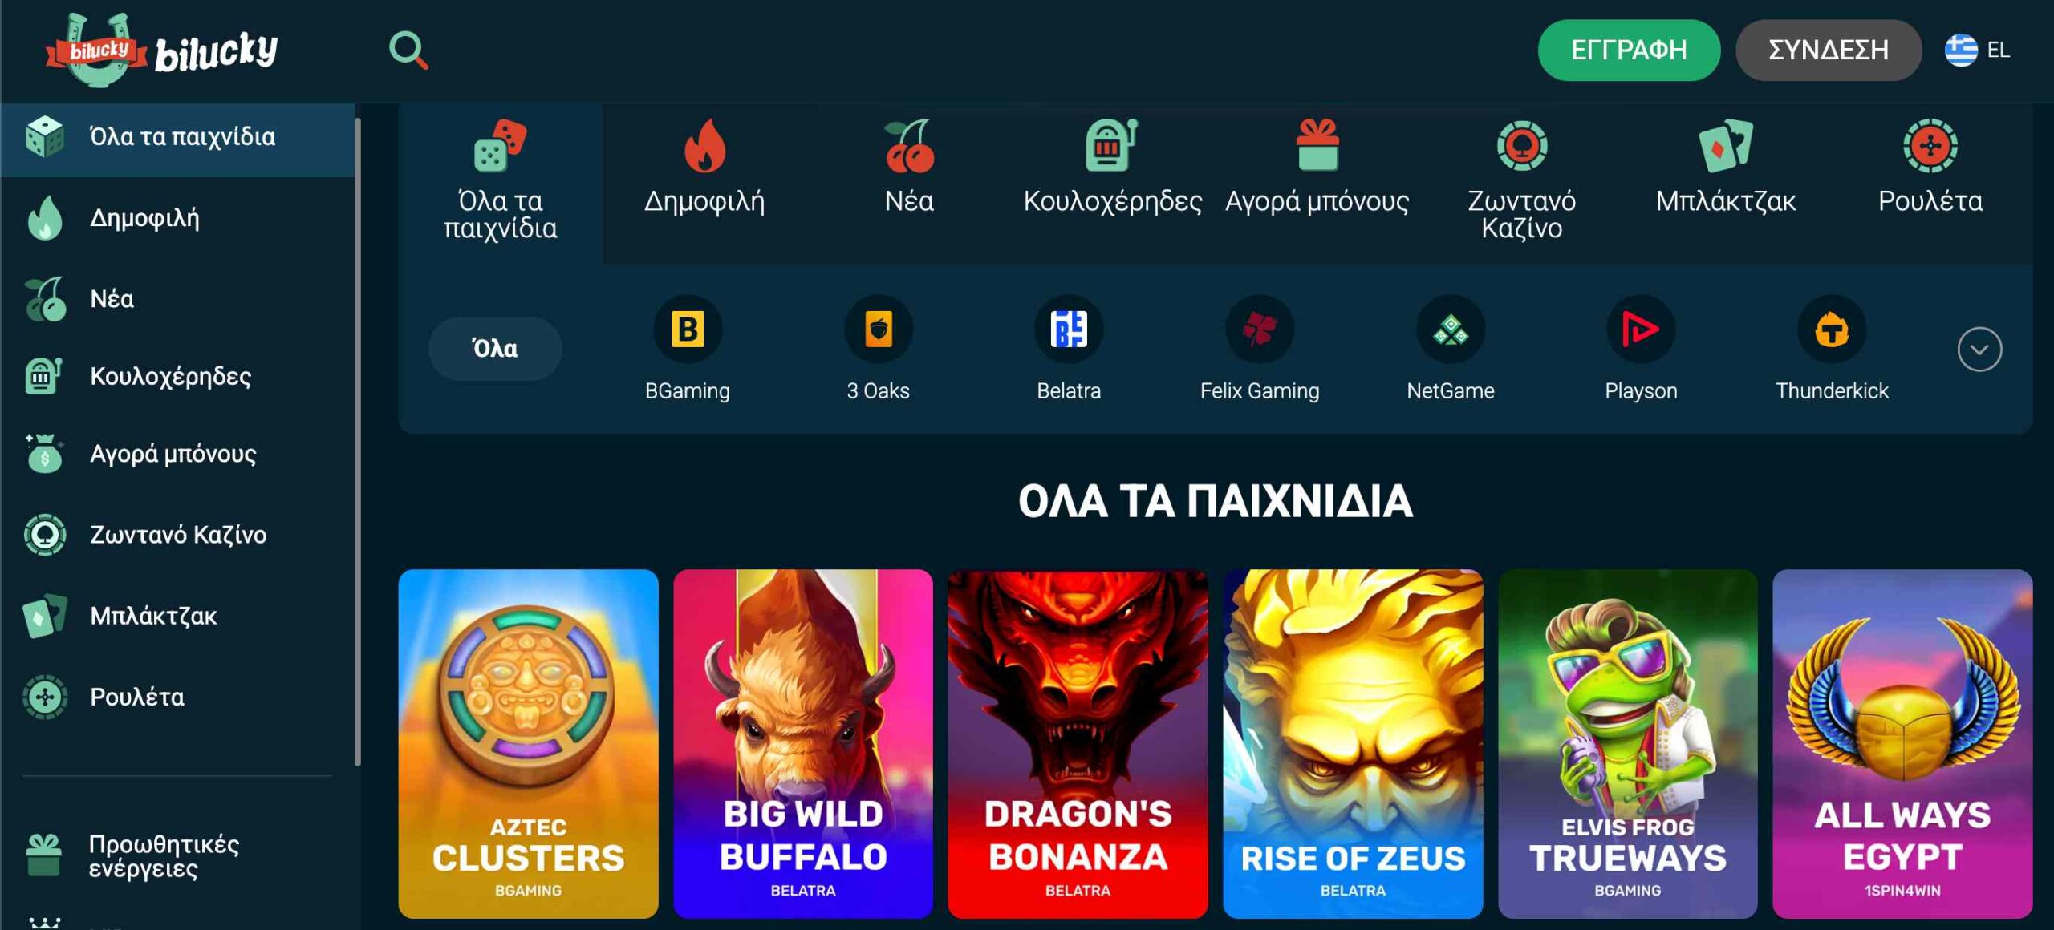The image size is (2054, 930).
Task: Open the Elvis Frog Trueways game thumbnail
Action: point(1627,743)
